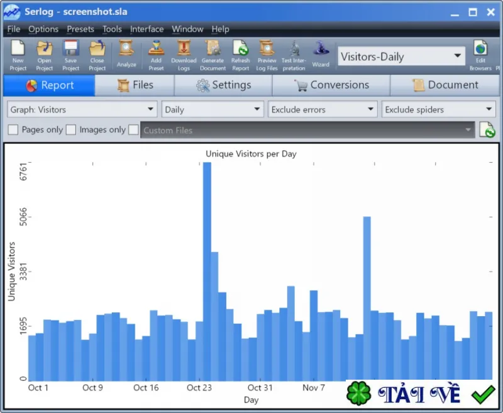Click the 5066 y-axis value
This screenshot has width=503, height=413.
23,217
